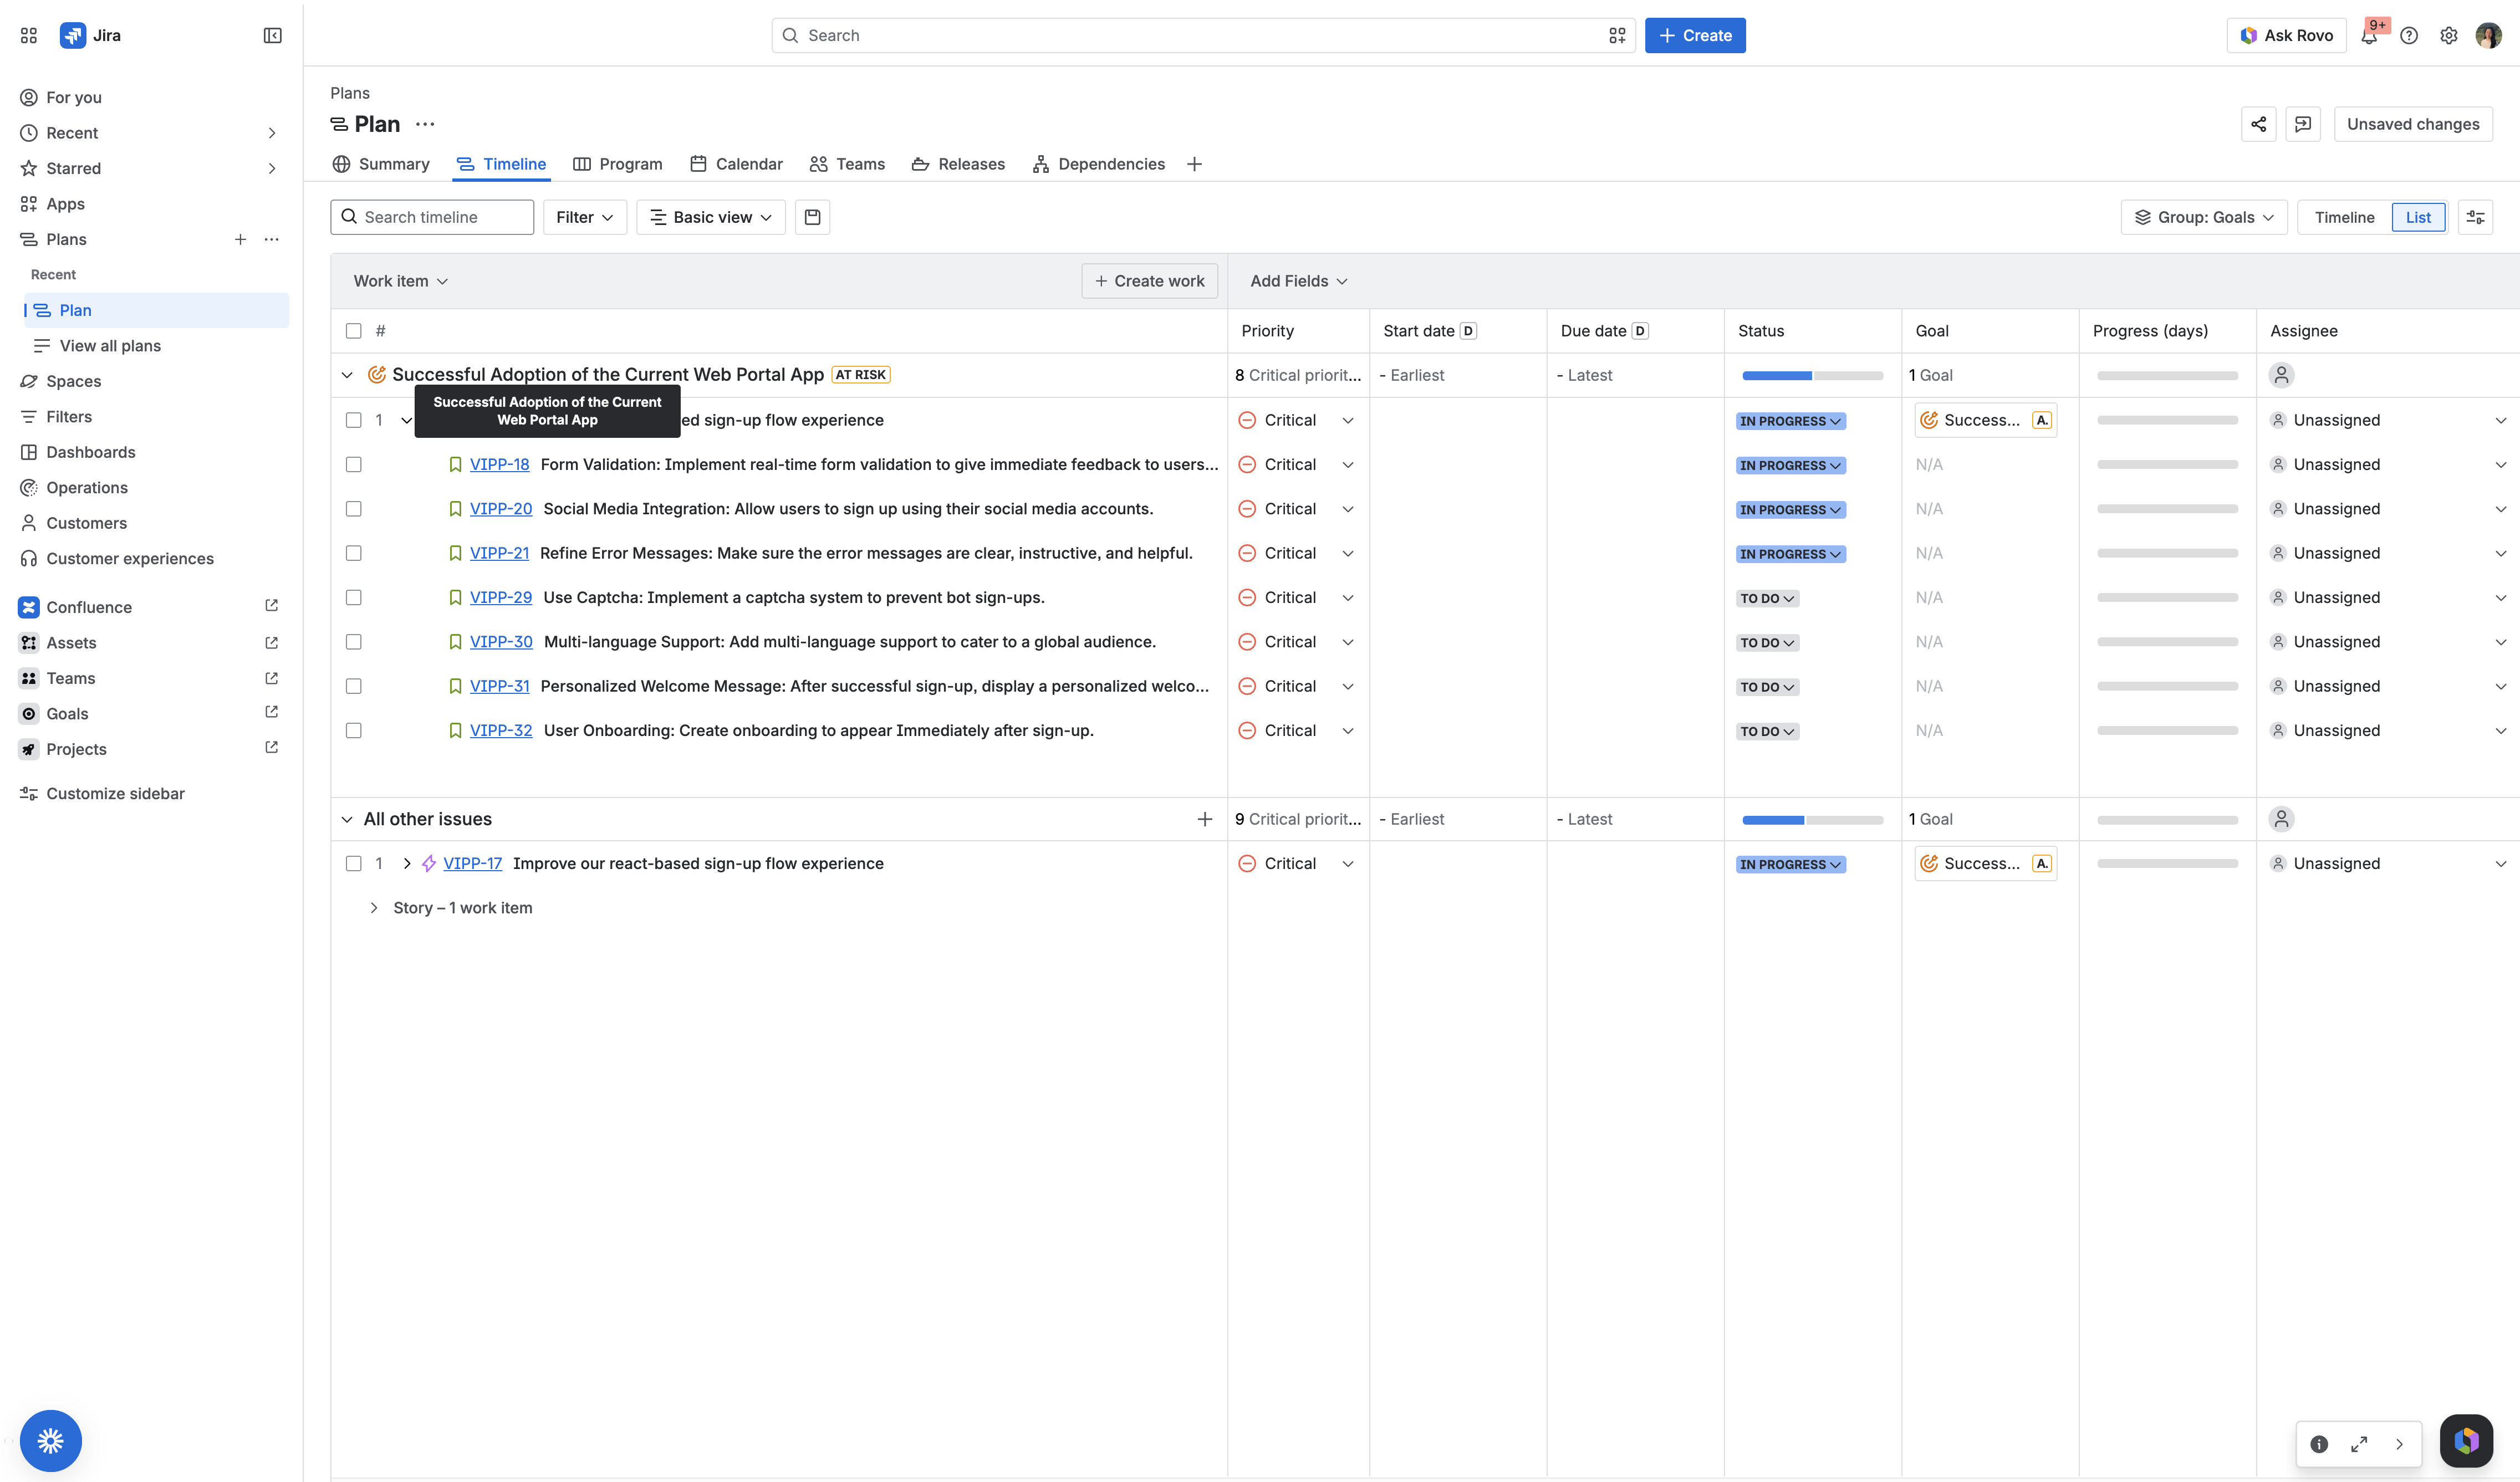Open the Releases tab
This screenshot has width=2520, height=1482.
pos(958,164)
